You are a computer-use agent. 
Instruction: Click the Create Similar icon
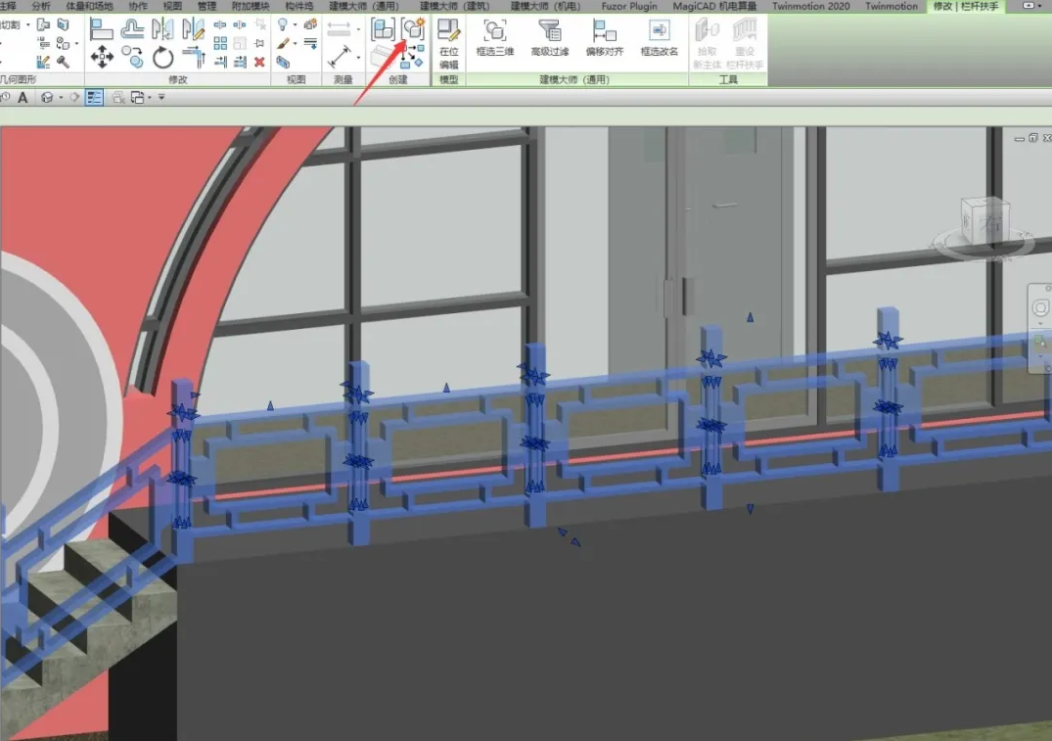(x=413, y=28)
